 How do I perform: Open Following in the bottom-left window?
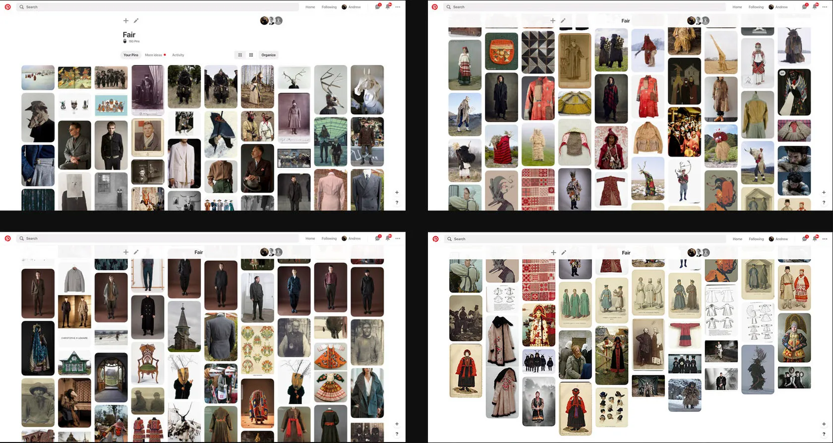click(329, 239)
